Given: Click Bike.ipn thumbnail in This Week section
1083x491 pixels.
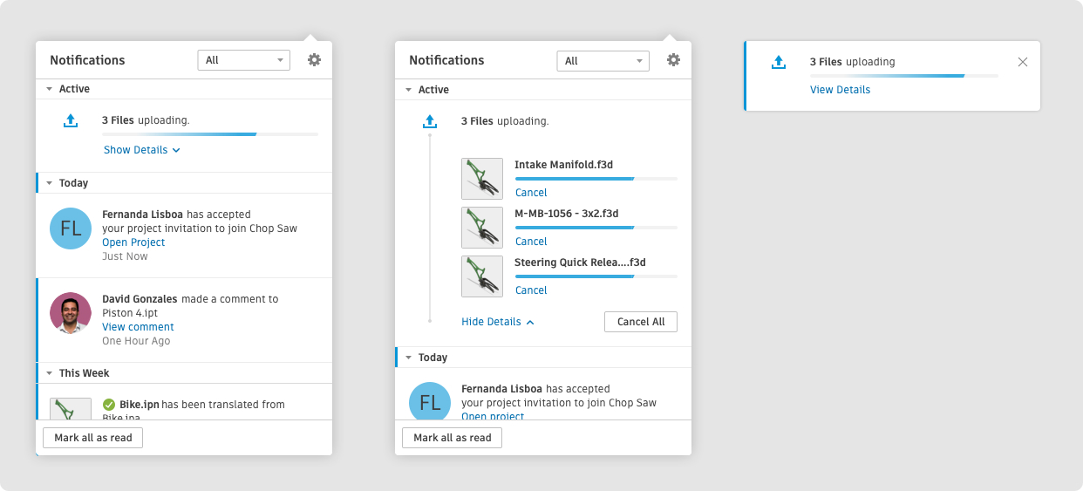Looking at the screenshot, I should [71, 409].
